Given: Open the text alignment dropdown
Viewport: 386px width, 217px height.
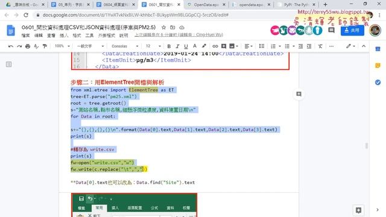Looking at the screenshot, I should pyautogui.click(x=248, y=46).
